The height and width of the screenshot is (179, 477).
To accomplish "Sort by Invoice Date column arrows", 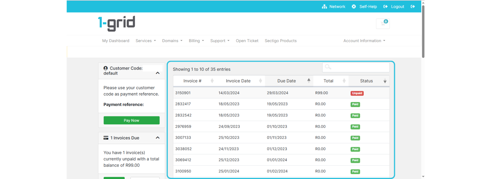I will tap(260, 81).
